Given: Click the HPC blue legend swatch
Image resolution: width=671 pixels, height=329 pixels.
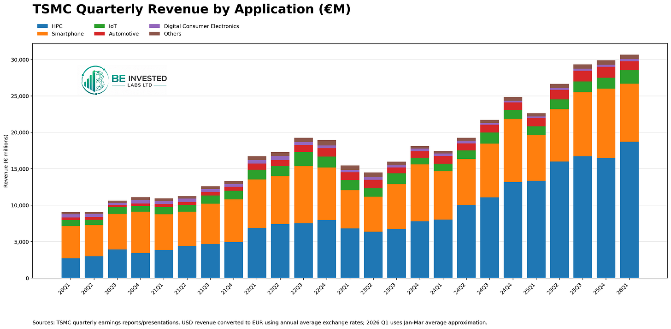Looking at the screenshot, I should (42, 26).
